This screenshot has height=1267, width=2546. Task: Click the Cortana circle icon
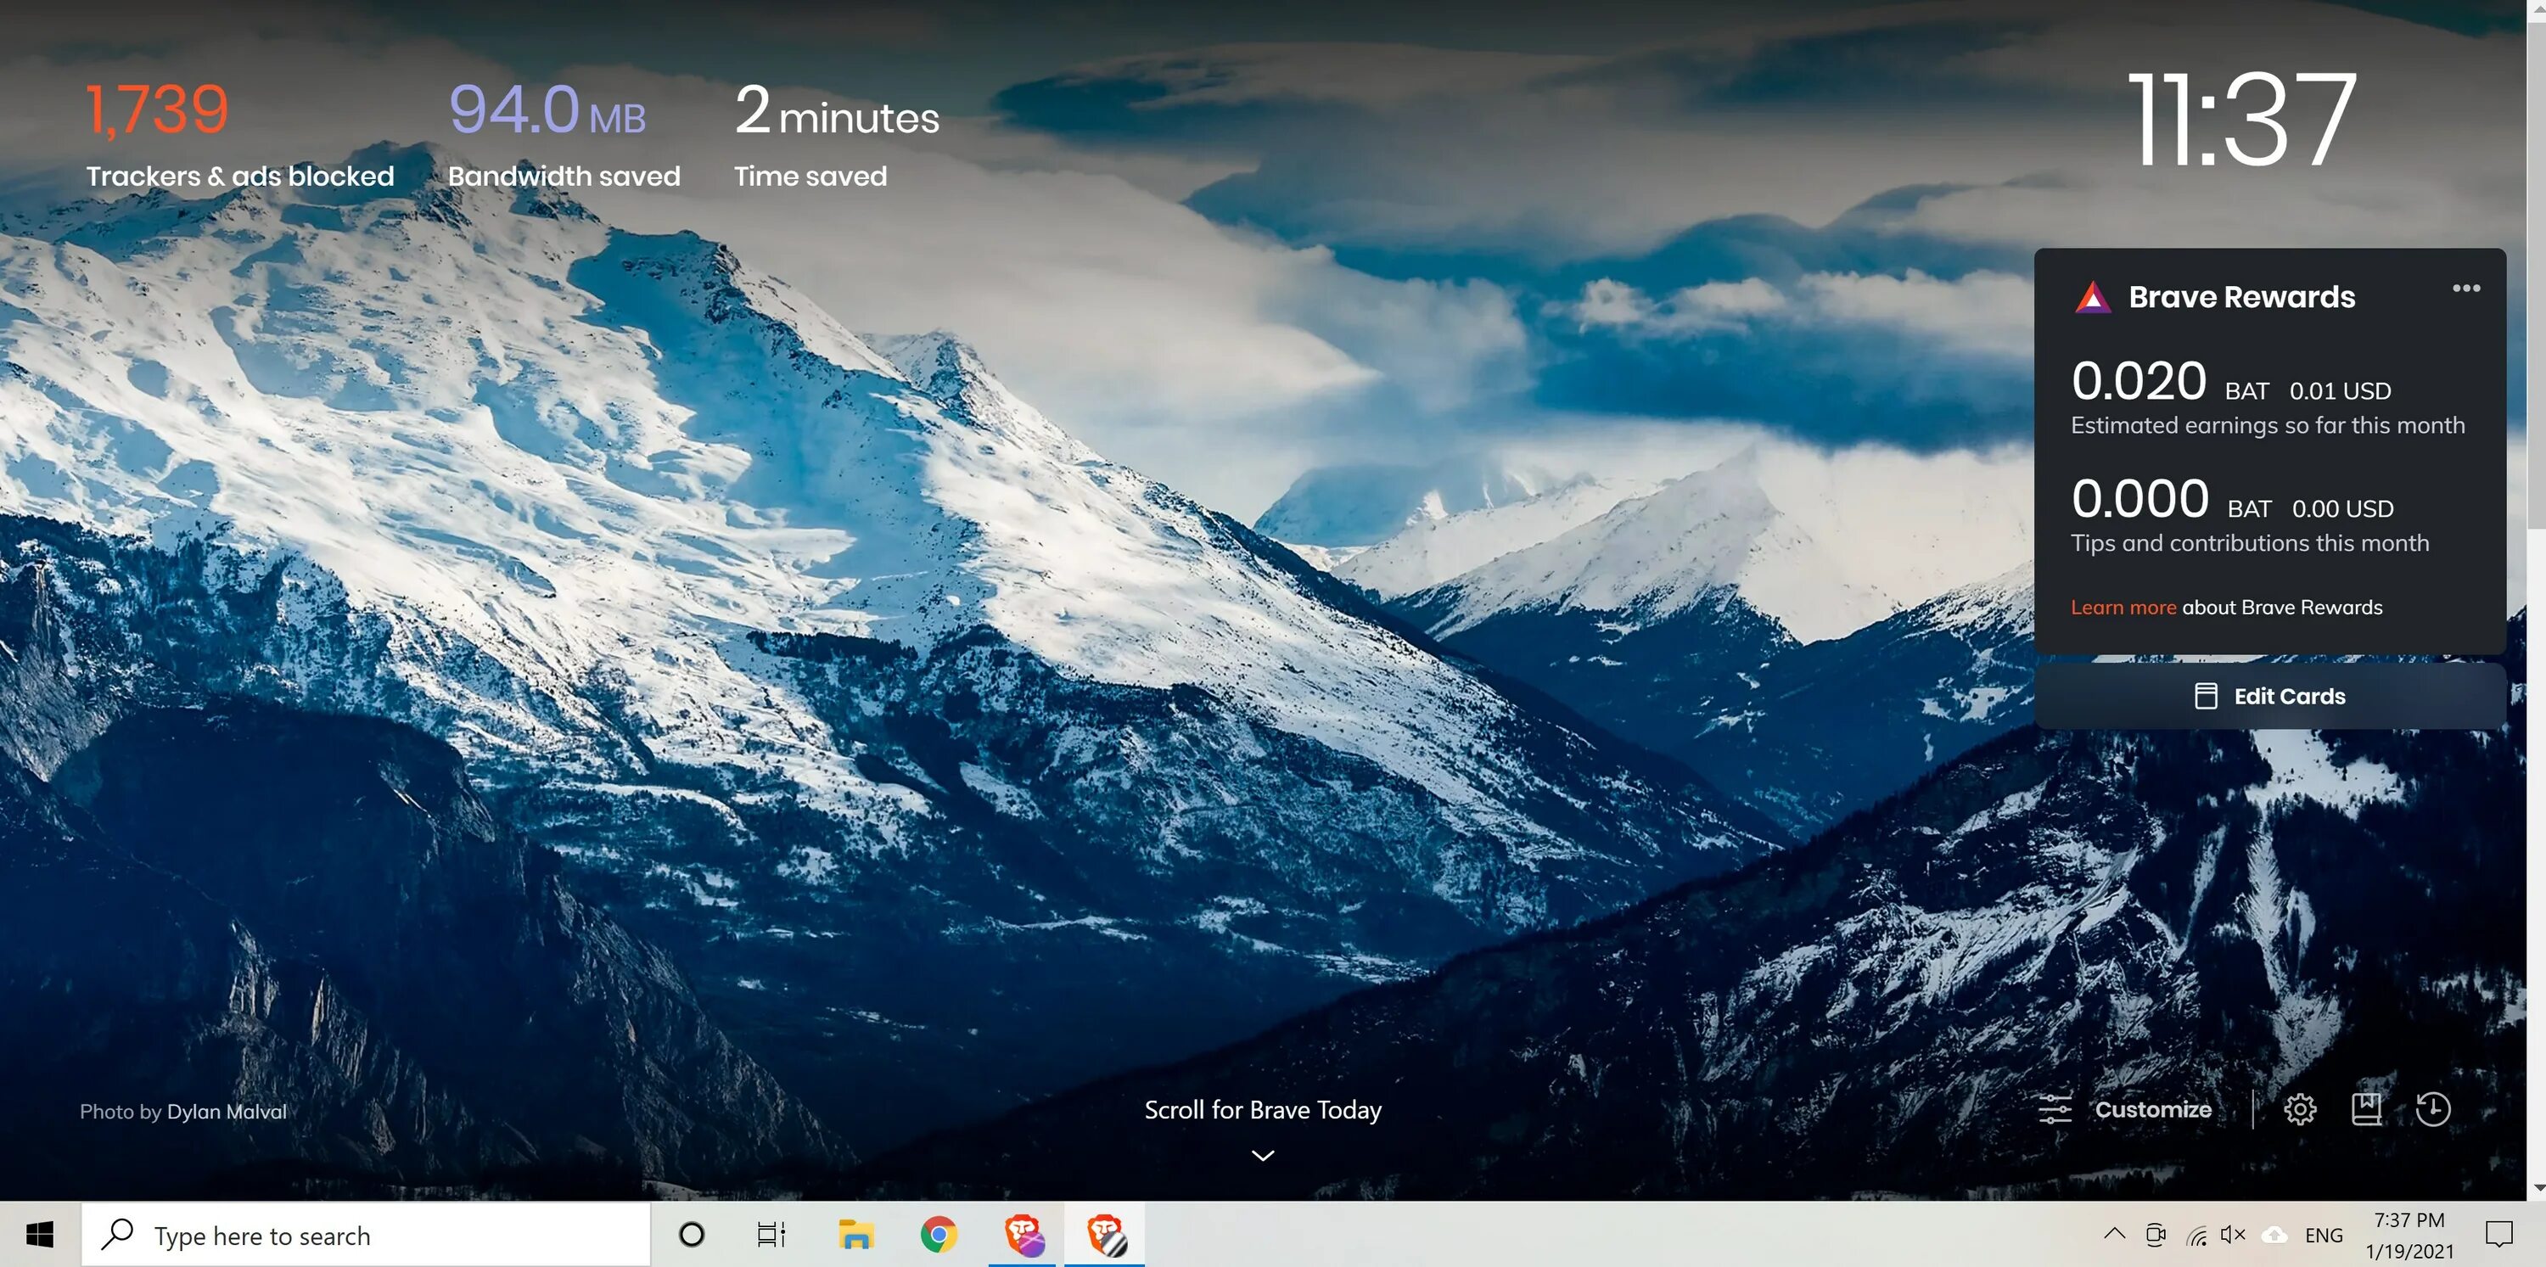pos(692,1235)
